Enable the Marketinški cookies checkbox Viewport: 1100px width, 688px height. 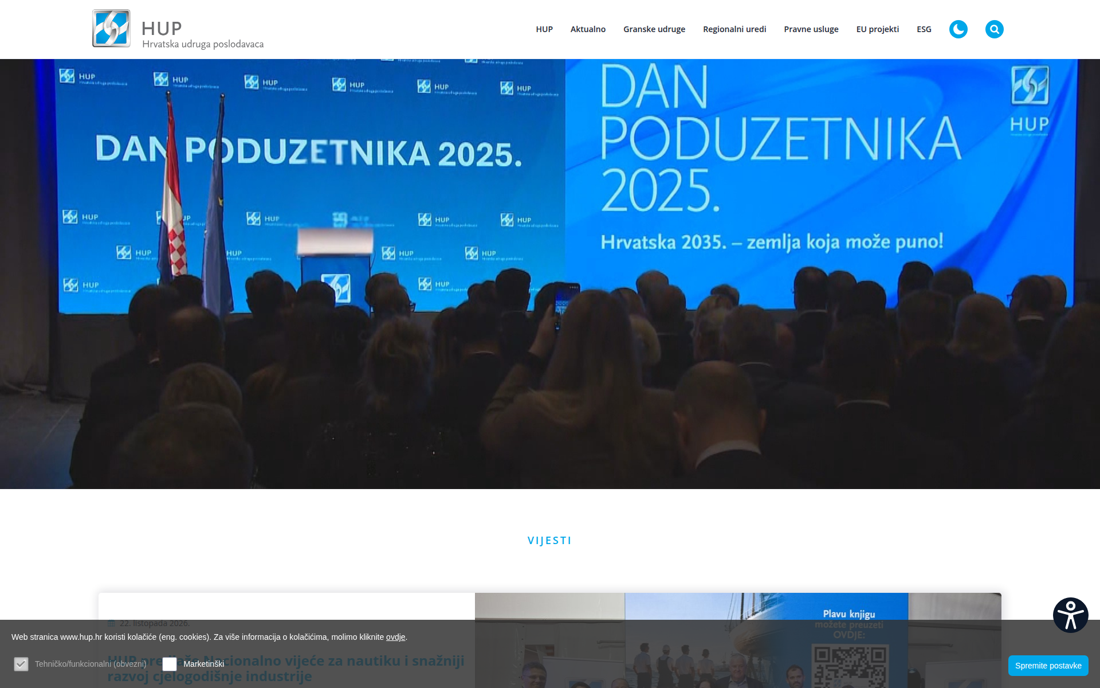point(170,664)
